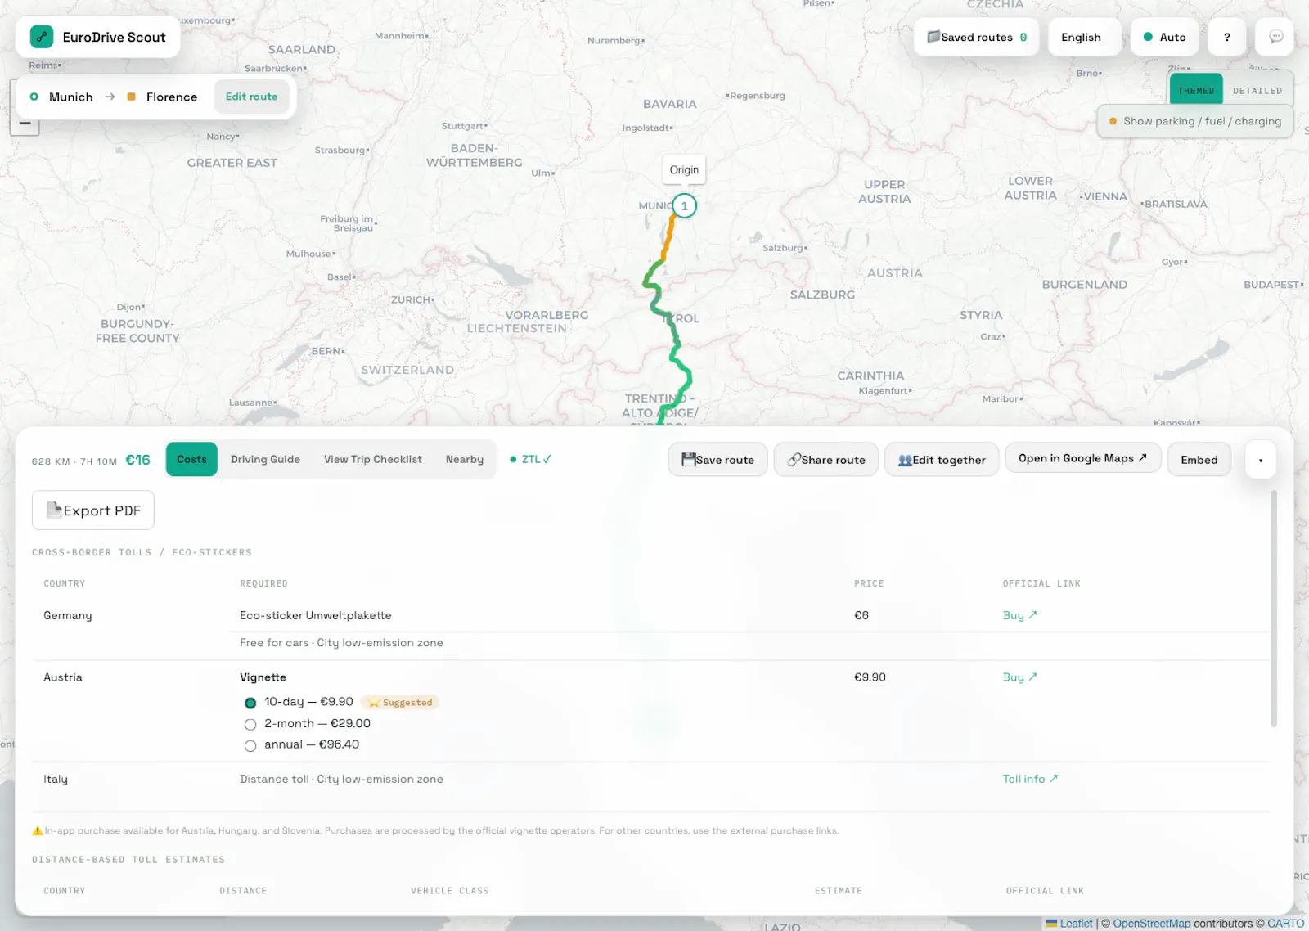Click the Germany country cell
This screenshot has height=931, width=1309.
[x=68, y=615]
